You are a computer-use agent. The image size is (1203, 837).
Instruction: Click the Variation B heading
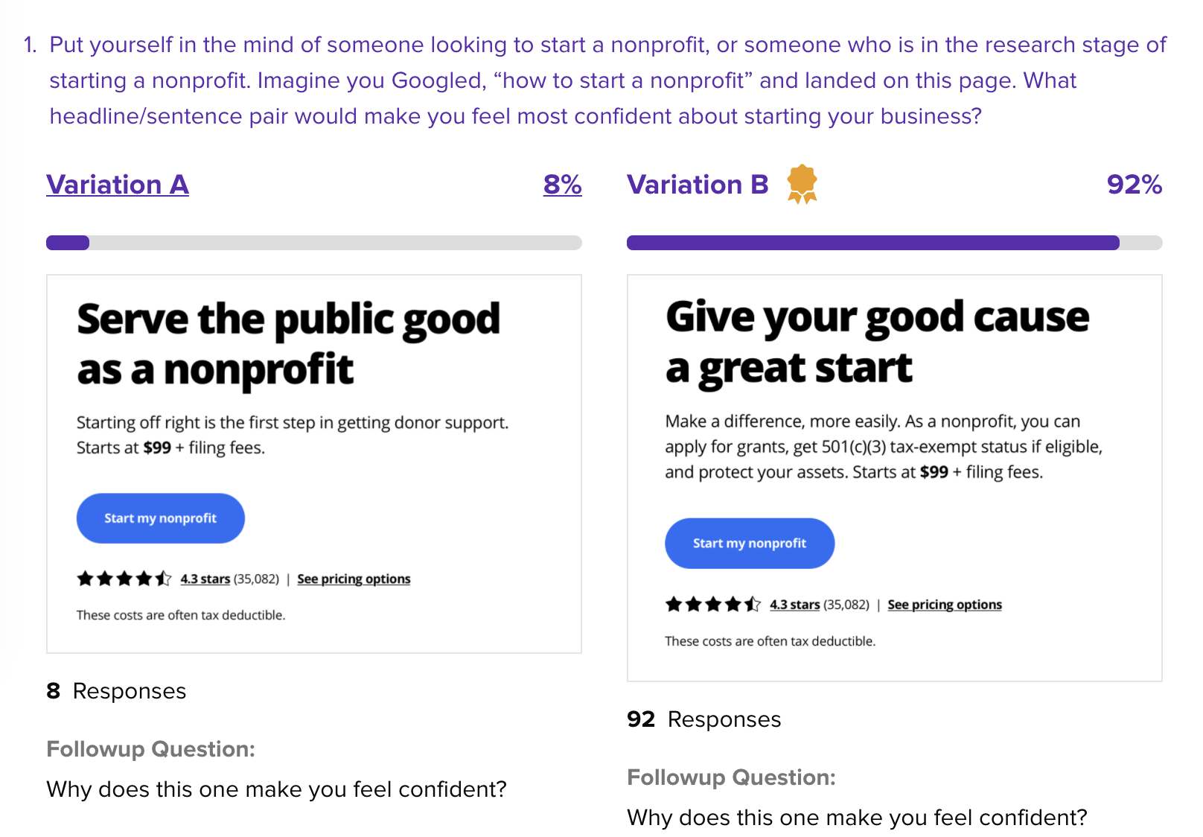click(698, 185)
